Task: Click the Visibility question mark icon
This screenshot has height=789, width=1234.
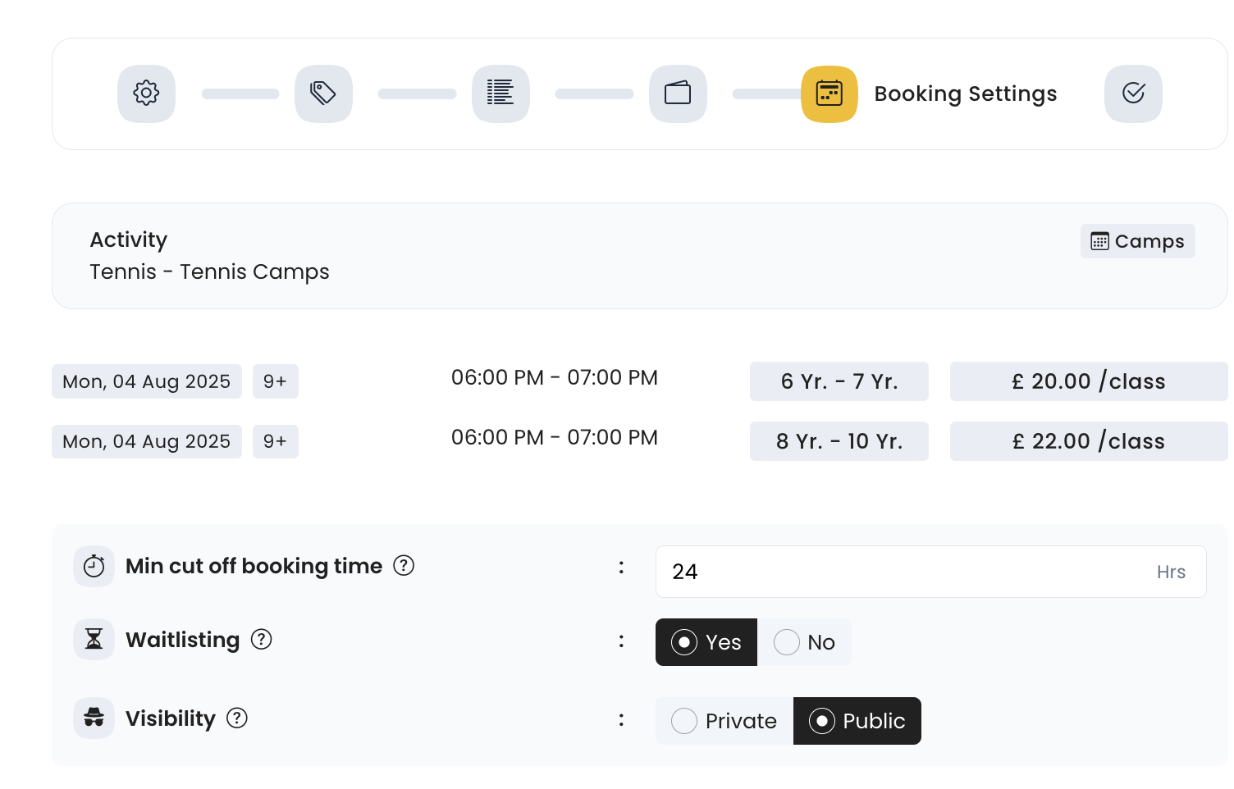Action: (x=237, y=718)
